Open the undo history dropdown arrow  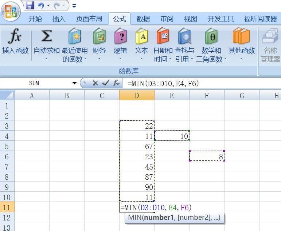[48, 5]
